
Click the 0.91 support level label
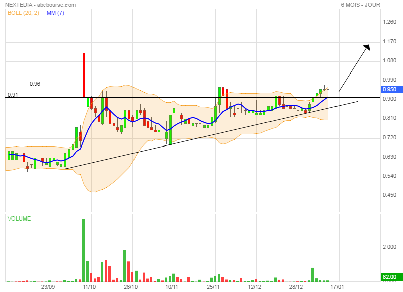click(13, 95)
